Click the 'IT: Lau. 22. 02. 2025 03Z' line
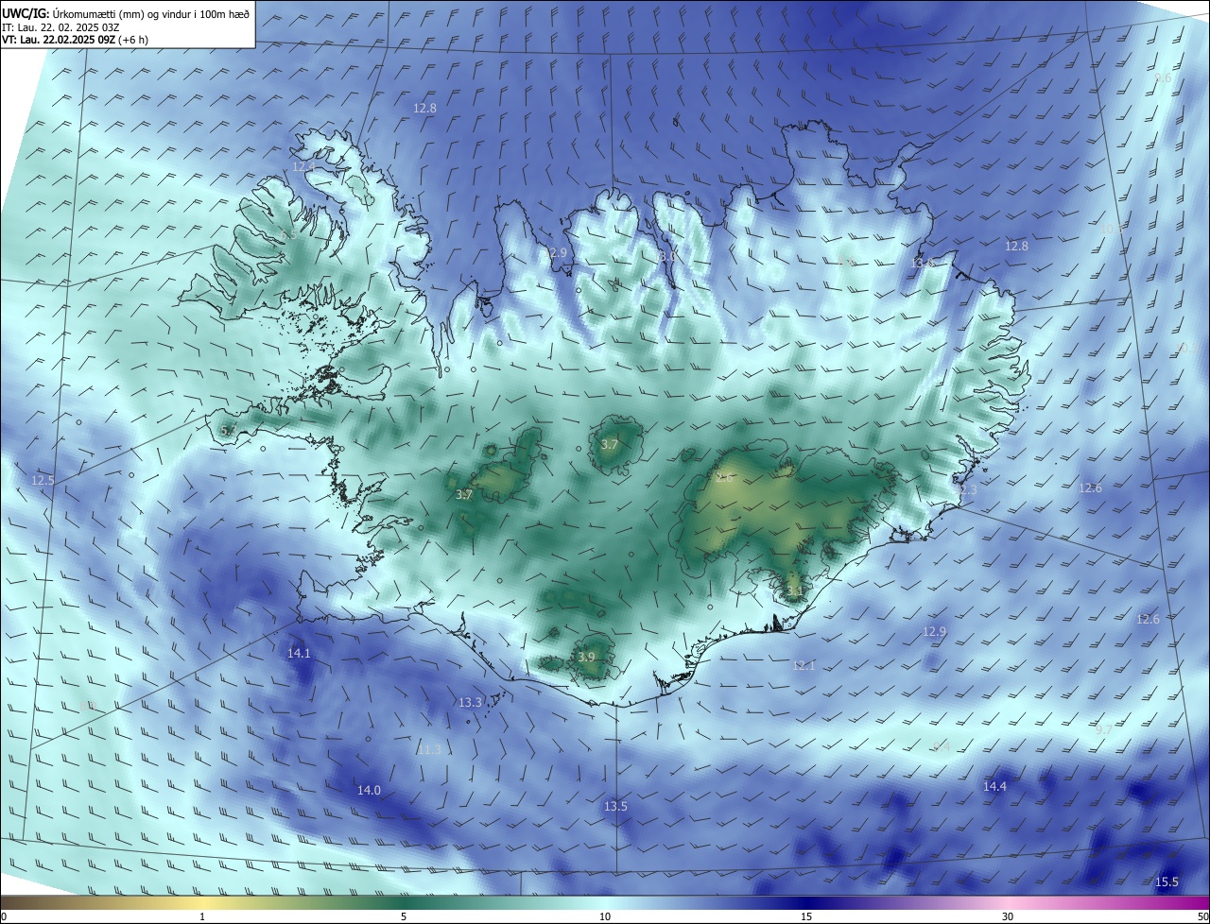Viewport: 1210px width, 924px height. pos(59,27)
